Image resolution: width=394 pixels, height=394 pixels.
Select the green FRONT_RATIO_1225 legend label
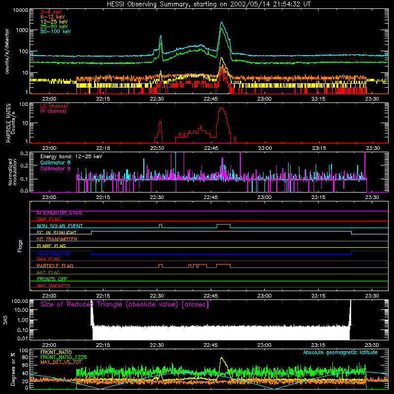(x=64, y=357)
